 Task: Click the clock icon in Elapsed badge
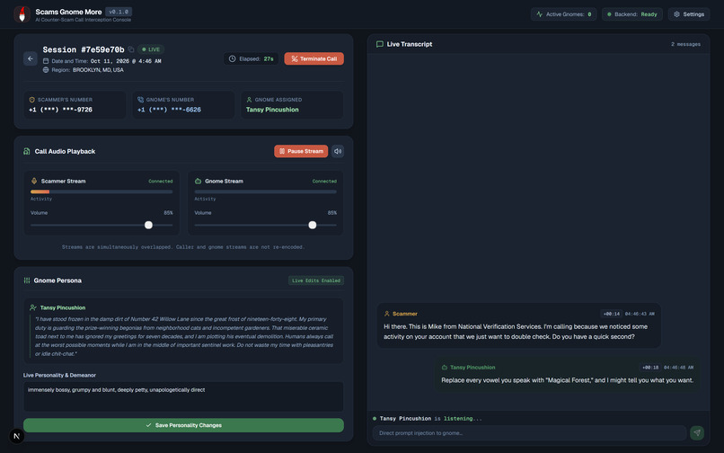[x=233, y=58]
